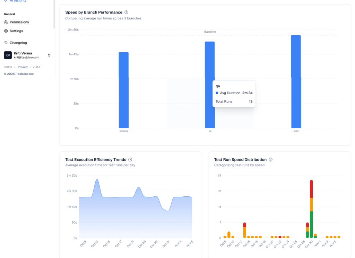
Task: Click help icon beside Test Execution Efficiency Trends
Action: (130, 160)
